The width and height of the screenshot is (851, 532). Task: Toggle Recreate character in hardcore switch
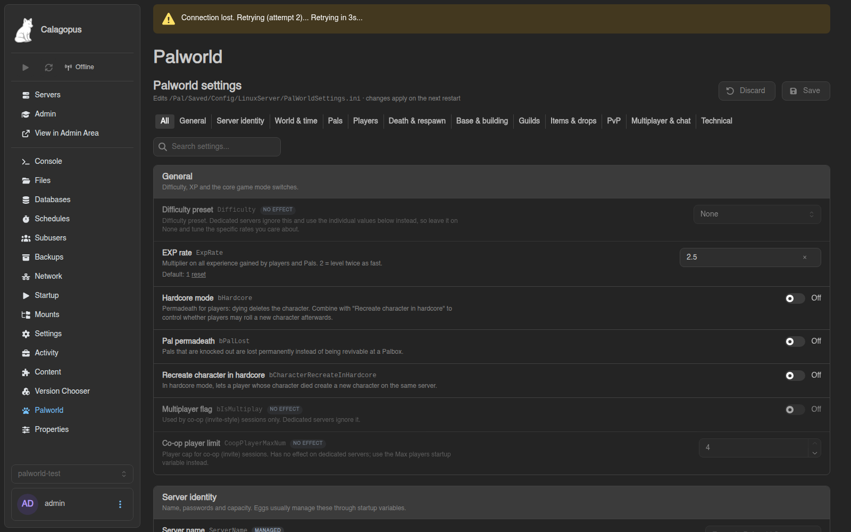coord(795,376)
